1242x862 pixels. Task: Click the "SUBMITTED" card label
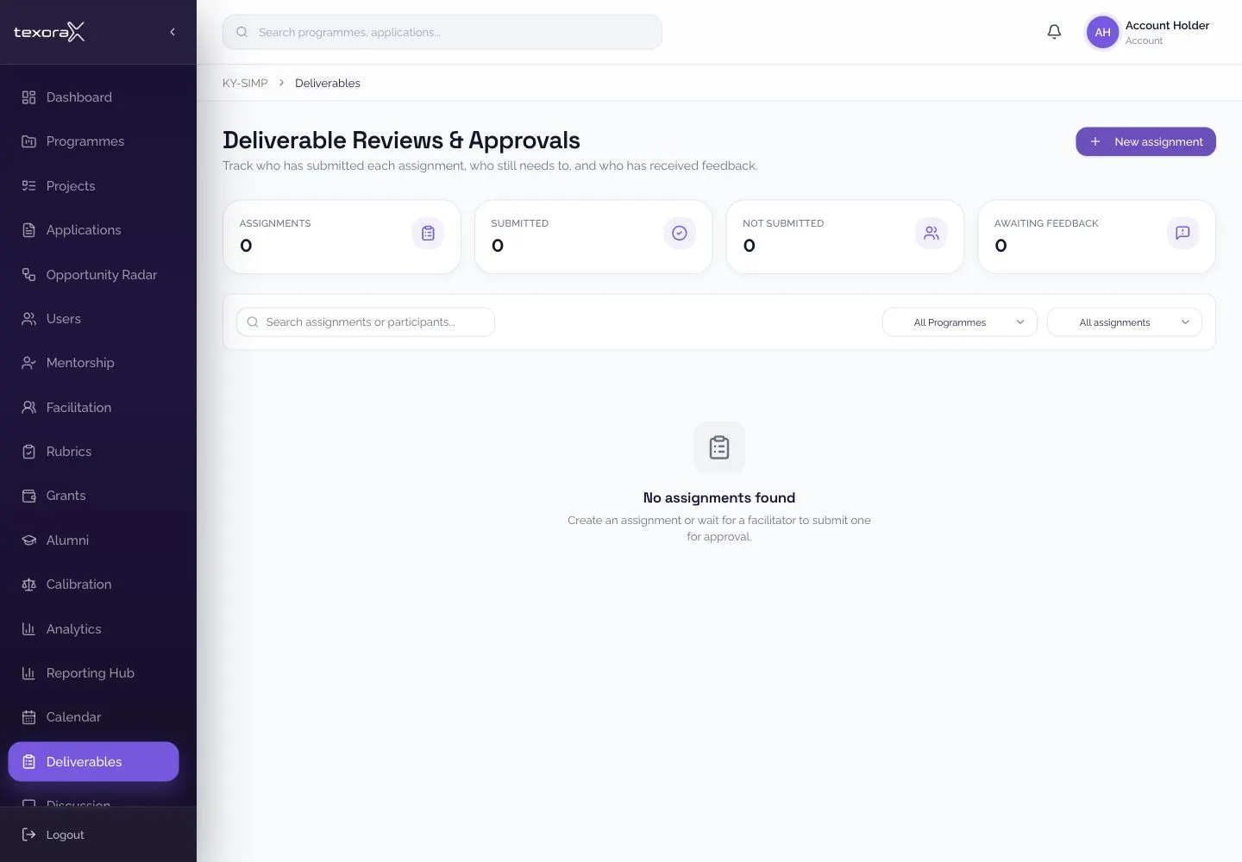pos(519,223)
